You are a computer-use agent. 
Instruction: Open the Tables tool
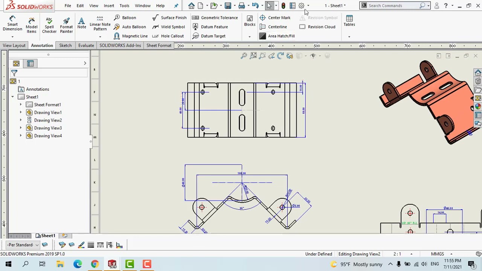point(349,21)
